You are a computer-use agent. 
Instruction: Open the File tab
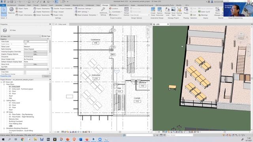click(x=3, y=5)
